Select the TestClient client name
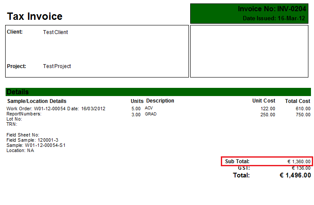314x205 pixels. 55,32
